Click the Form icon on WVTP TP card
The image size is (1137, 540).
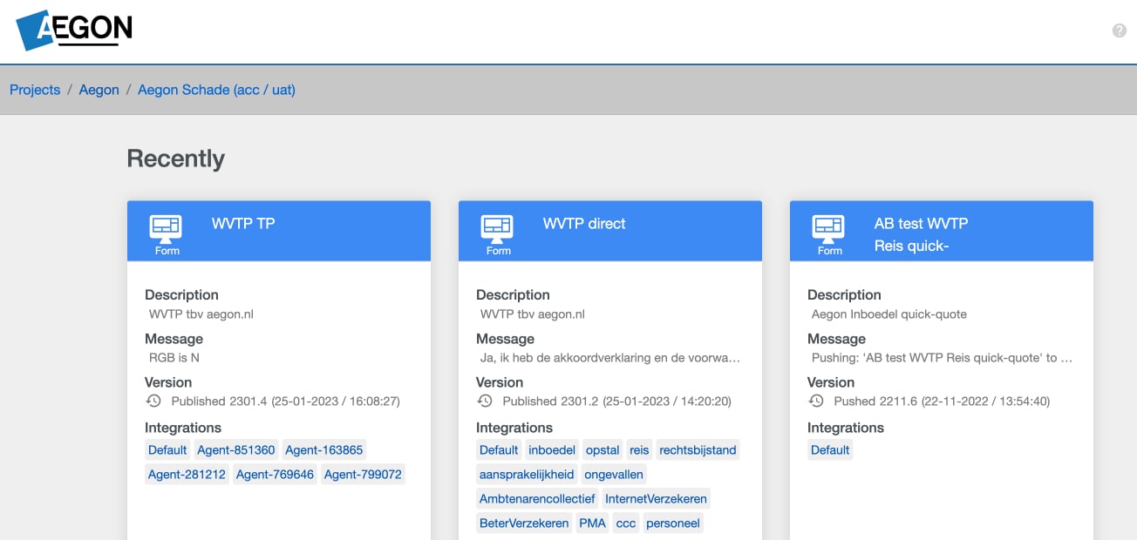tap(167, 235)
